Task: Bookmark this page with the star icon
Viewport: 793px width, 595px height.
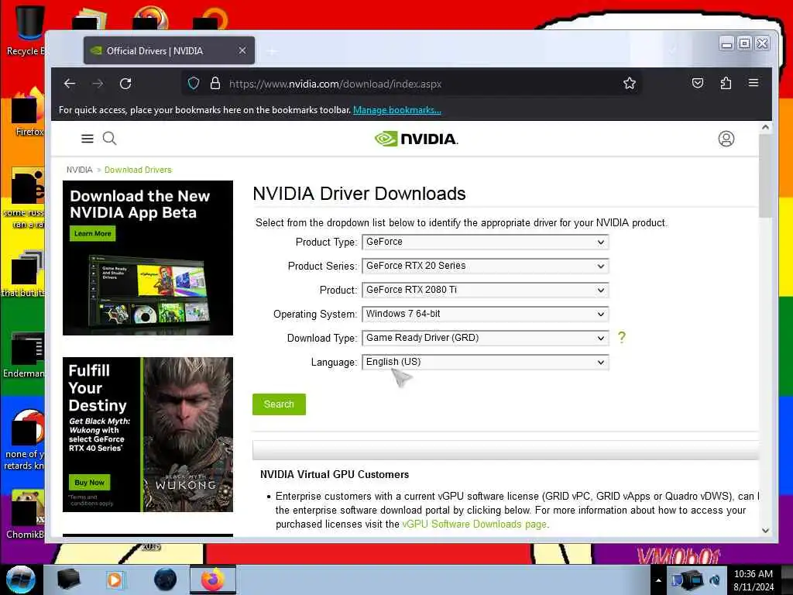Action: 629,84
